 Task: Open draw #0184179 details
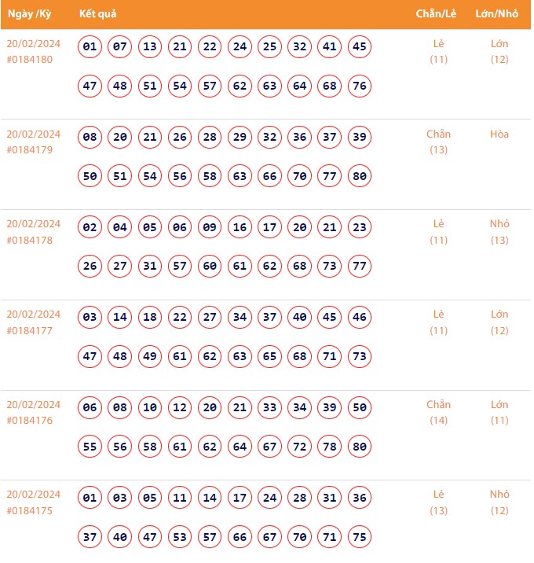pos(30,150)
